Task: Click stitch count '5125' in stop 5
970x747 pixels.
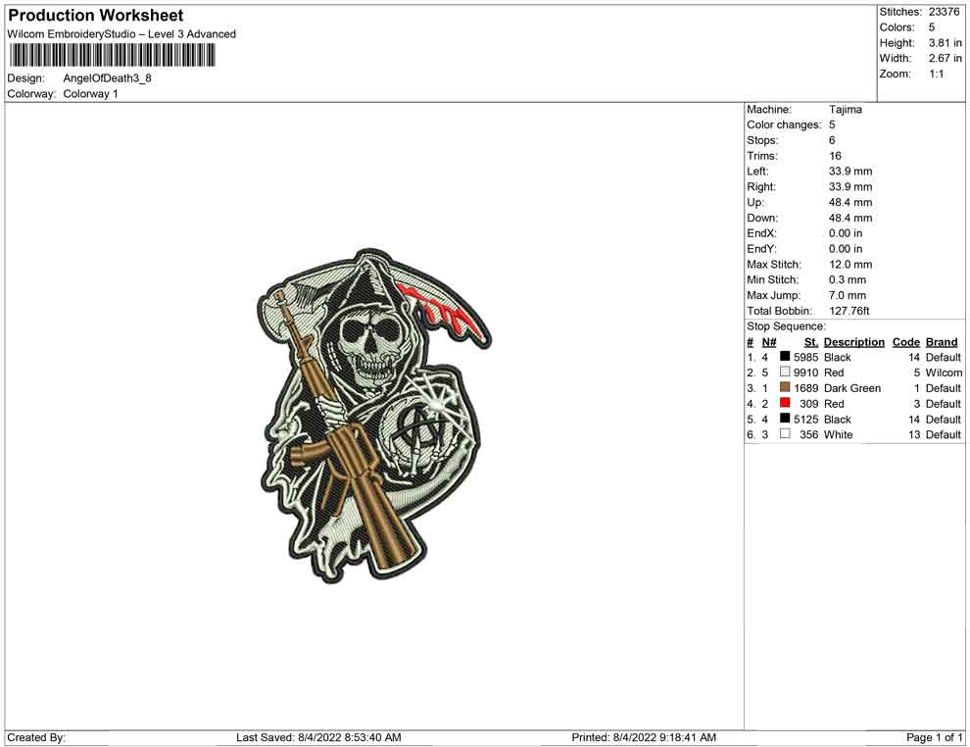Action: pyautogui.click(x=806, y=419)
